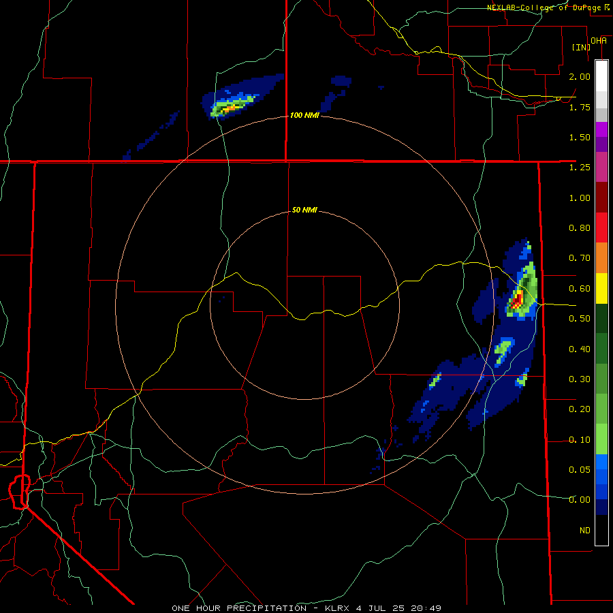Click the red-yellow storm core on eastern edge
This screenshot has width=613, height=613.
tap(517, 300)
